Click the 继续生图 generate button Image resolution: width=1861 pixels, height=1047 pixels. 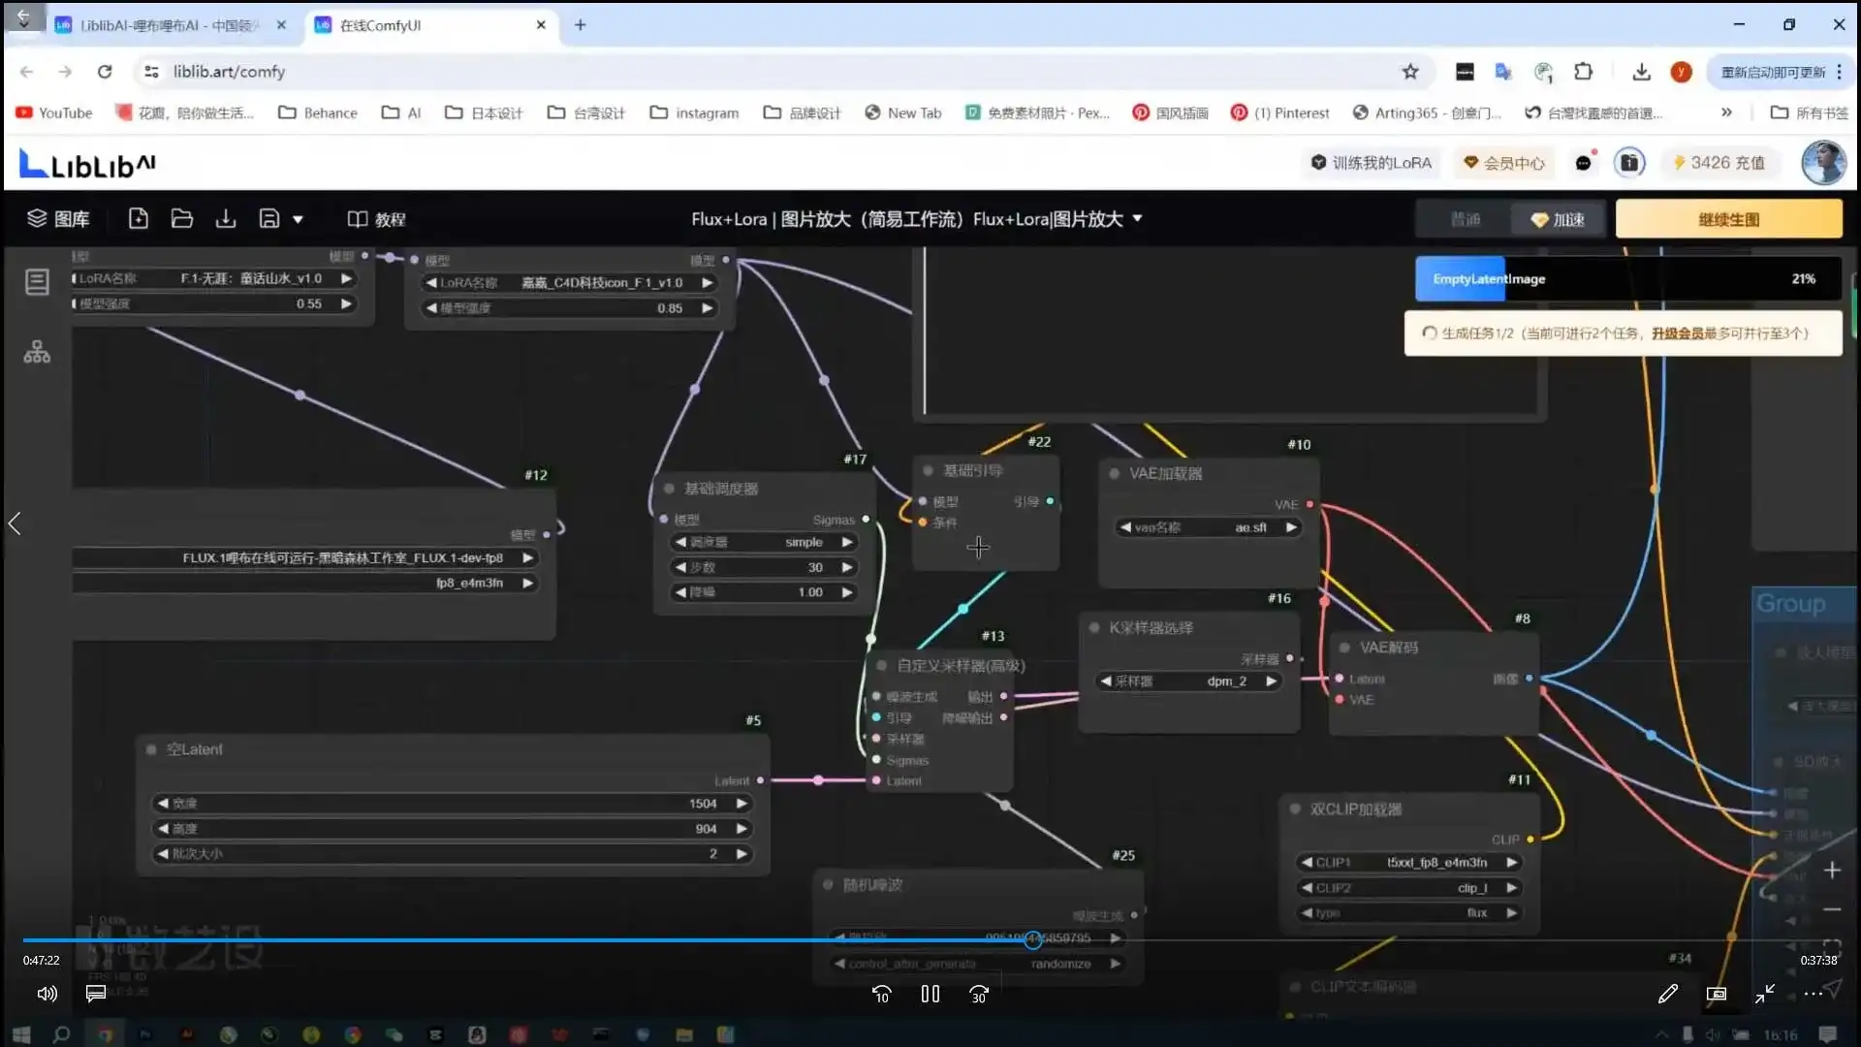(1728, 220)
